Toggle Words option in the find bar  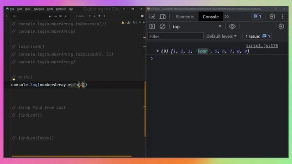coord(61,16)
